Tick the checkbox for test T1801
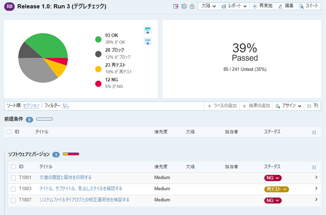 pyautogui.click(x=13, y=178)
